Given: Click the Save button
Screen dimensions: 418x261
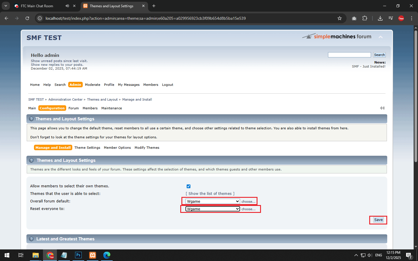Looking at the screenshot, I should coord(378,220).
